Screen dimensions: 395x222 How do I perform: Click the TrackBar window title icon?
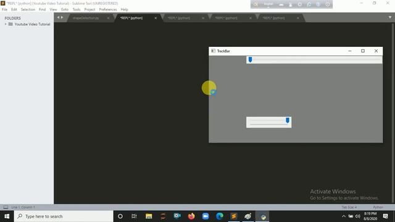pos(213,51)
